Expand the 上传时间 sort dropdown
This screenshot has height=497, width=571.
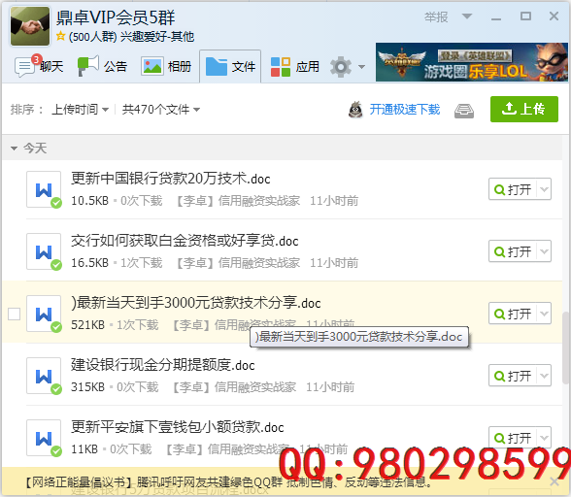[x=80, y=110]
